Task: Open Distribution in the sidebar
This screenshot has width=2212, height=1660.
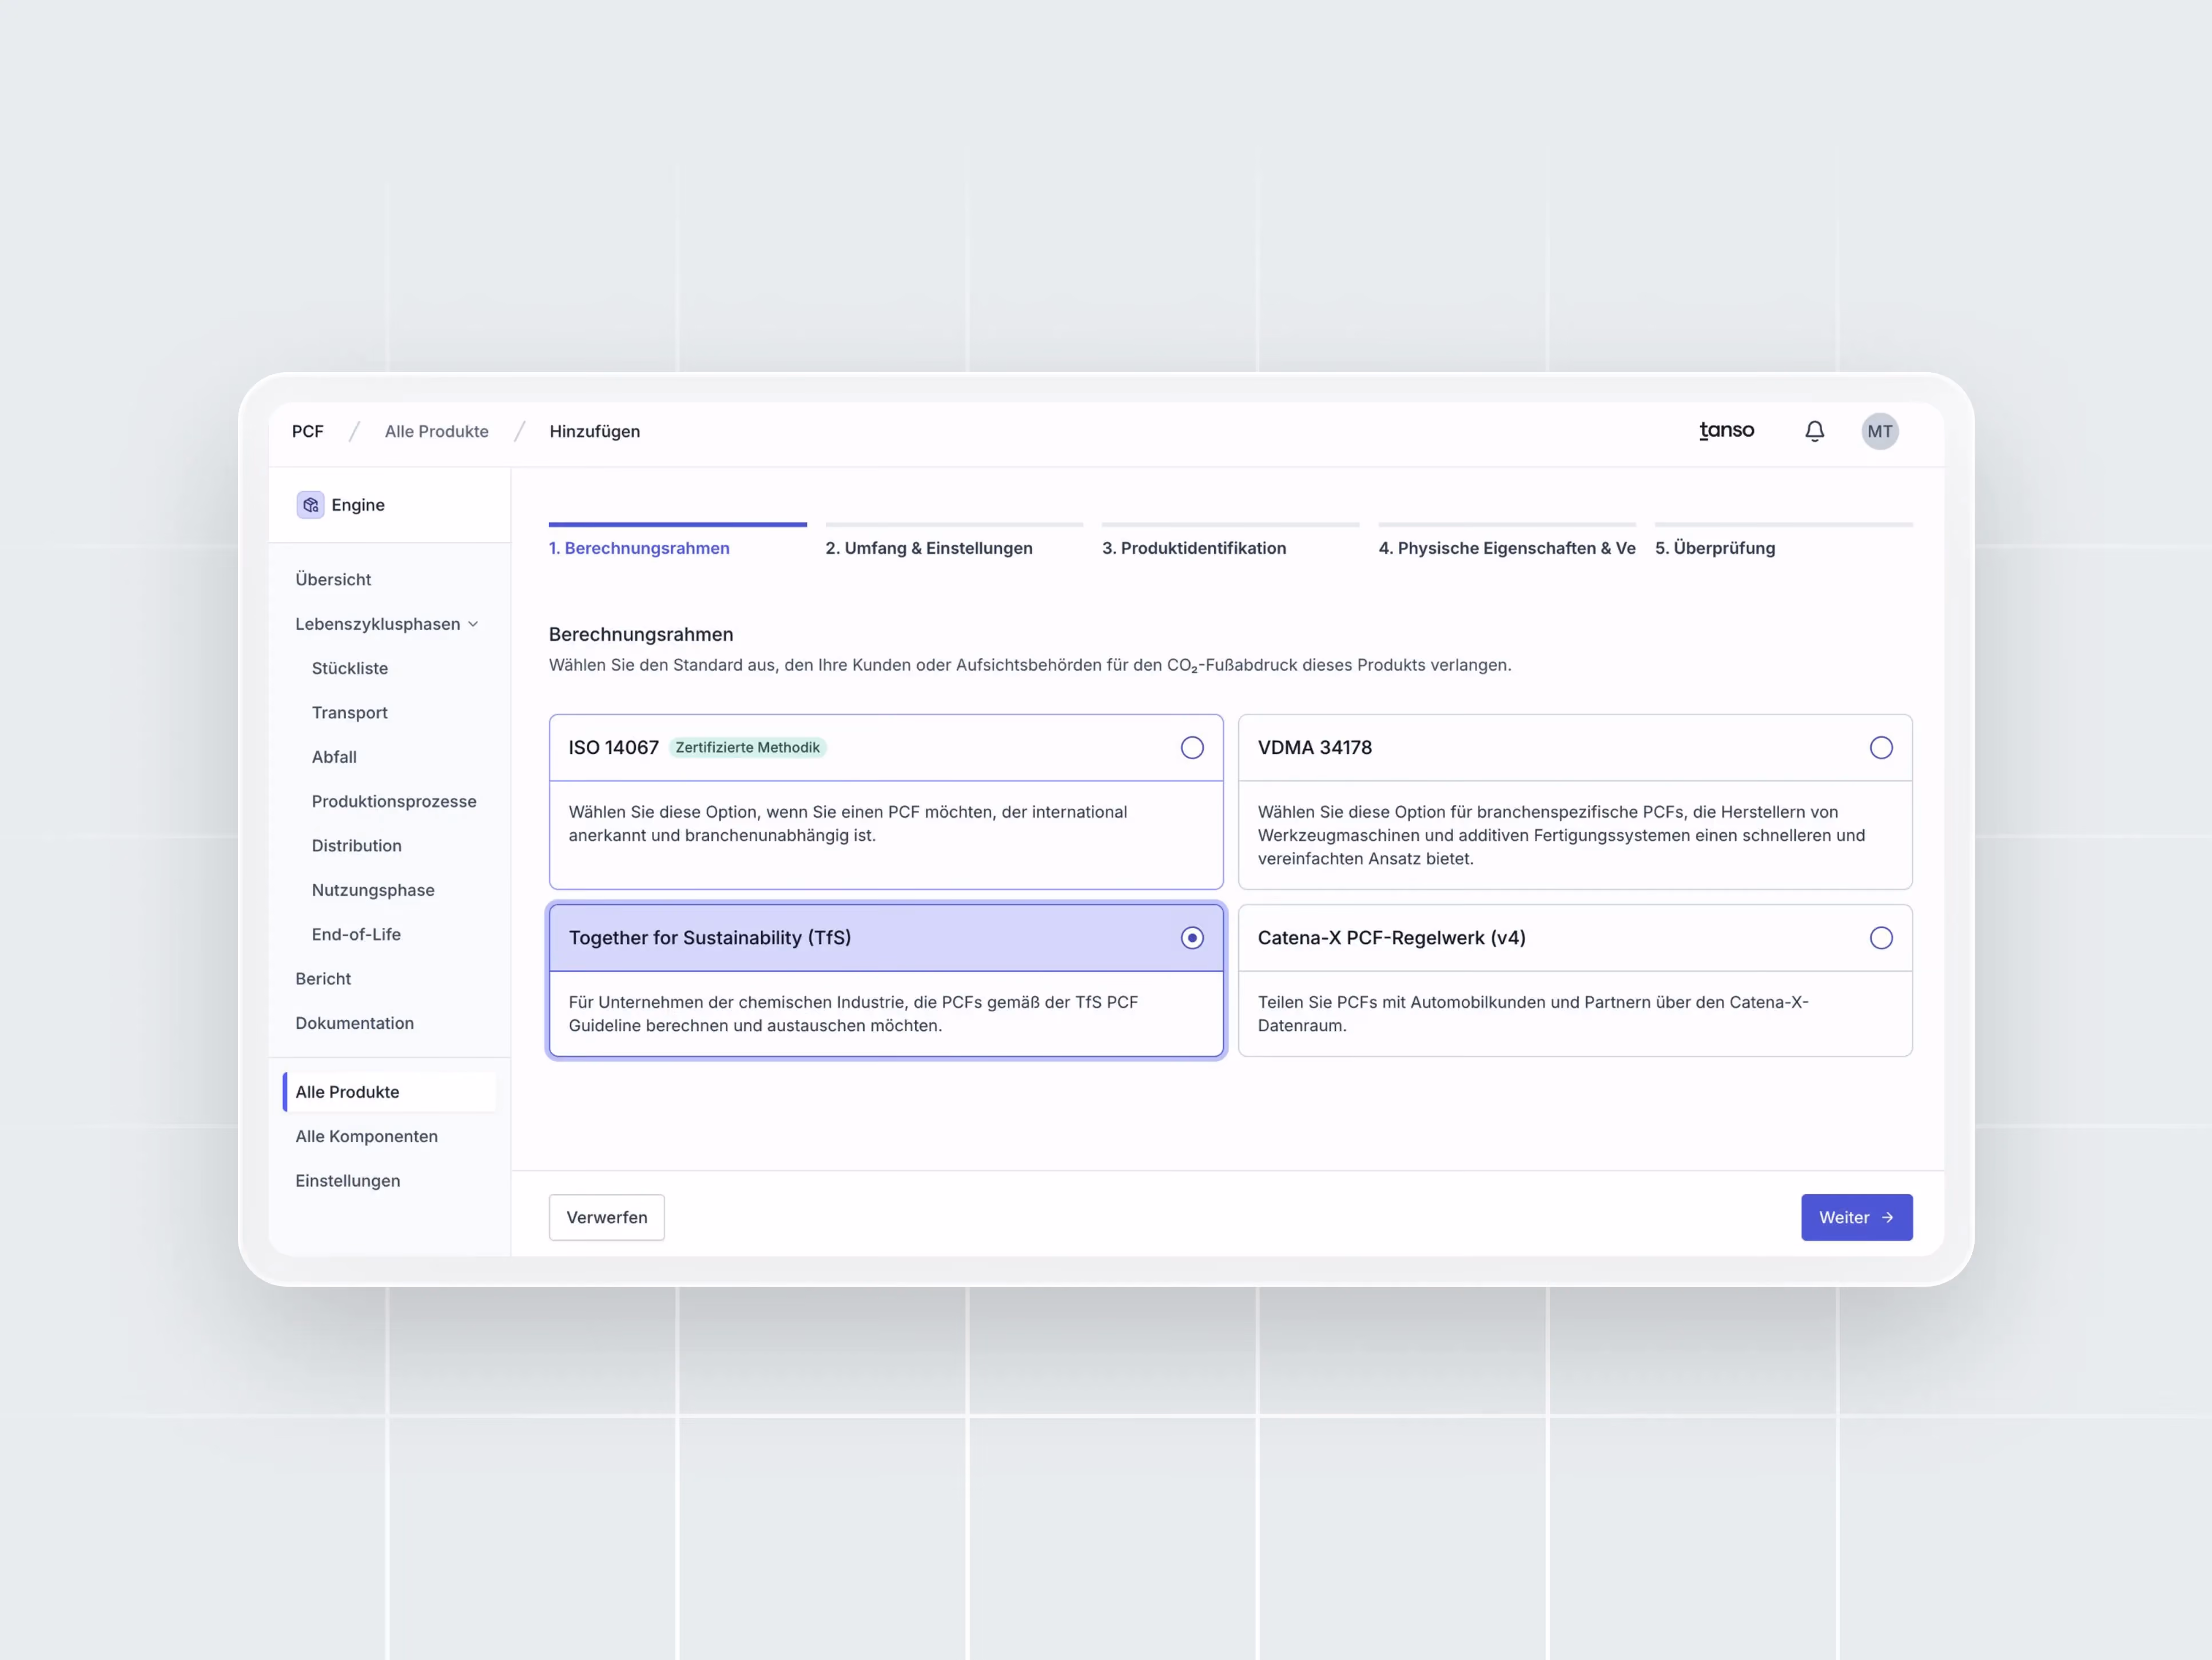Action: click(357, 845)
